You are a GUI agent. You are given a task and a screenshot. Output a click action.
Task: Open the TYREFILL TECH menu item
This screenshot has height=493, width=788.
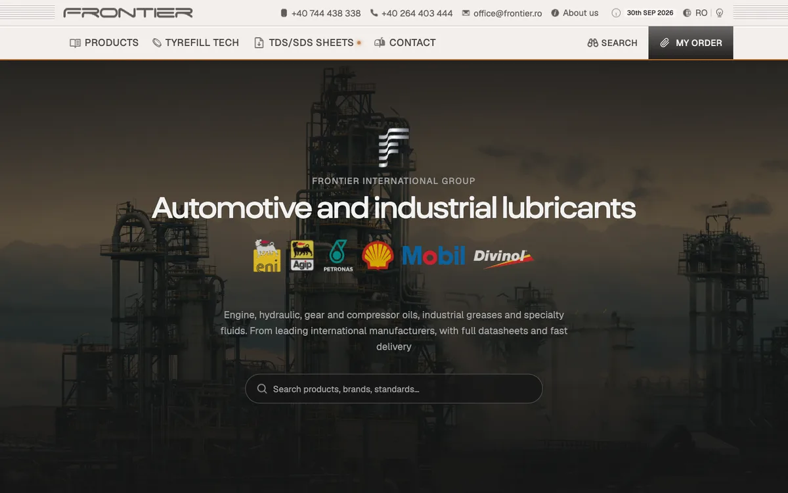click(196, 43)
